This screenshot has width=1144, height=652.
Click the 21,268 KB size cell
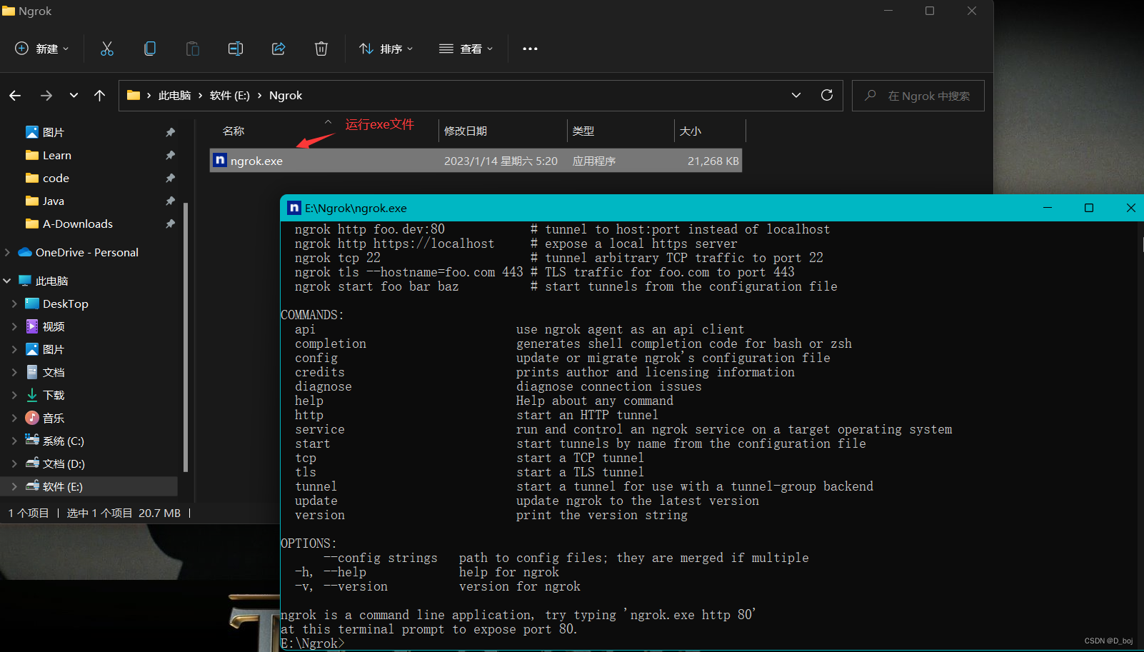click(713, 161)
